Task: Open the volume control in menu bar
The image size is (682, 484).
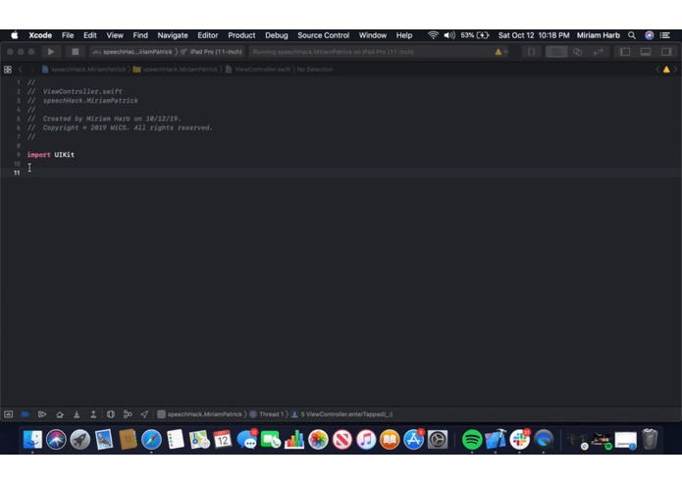Action: click(x=449, y=35)
